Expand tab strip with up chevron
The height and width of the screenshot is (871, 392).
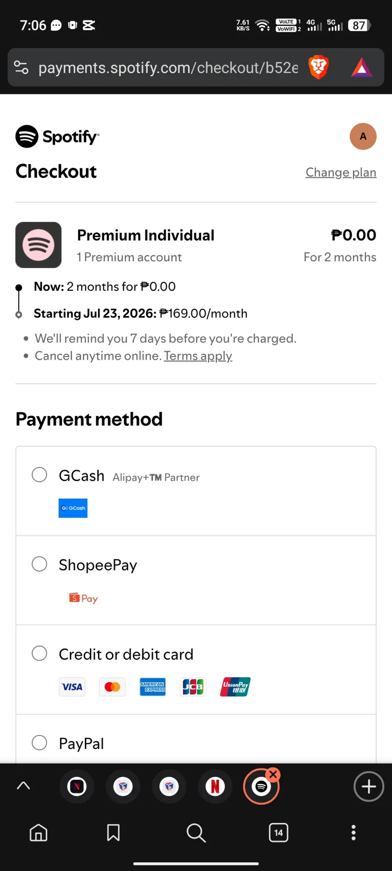click(24, 786)
